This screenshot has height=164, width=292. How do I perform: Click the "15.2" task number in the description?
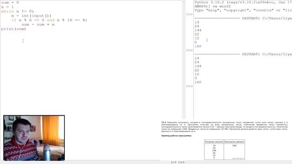pos(163,123)
